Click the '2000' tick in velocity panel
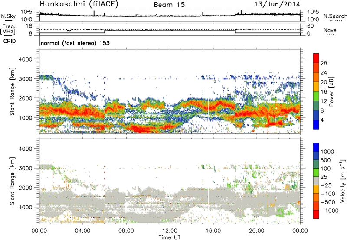 (25, 188)
